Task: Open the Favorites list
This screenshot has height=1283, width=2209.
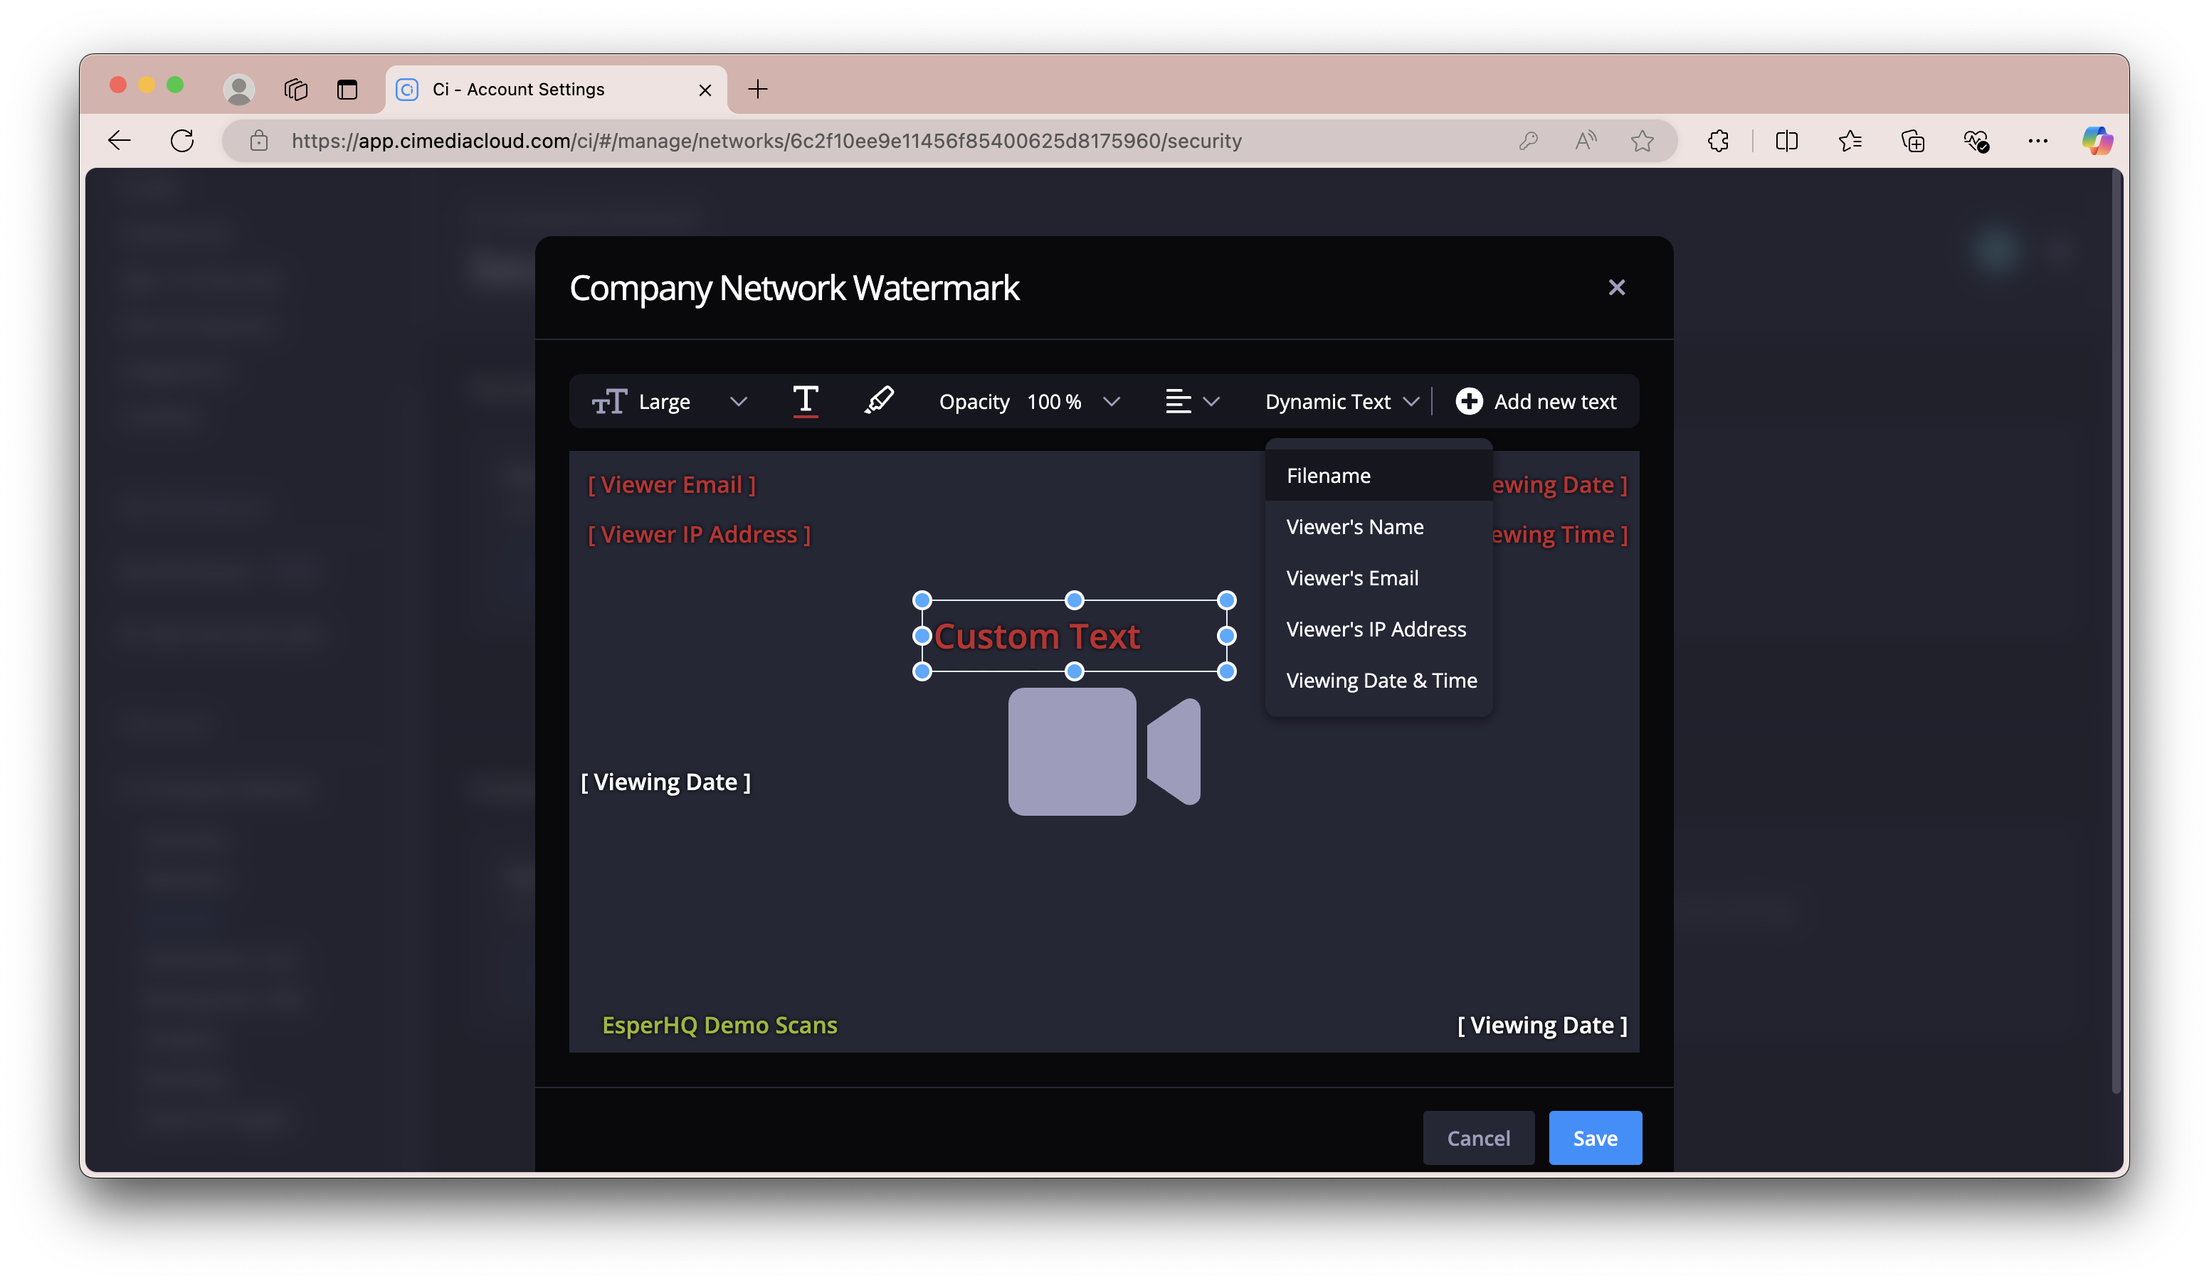Action: [1850, 140]
